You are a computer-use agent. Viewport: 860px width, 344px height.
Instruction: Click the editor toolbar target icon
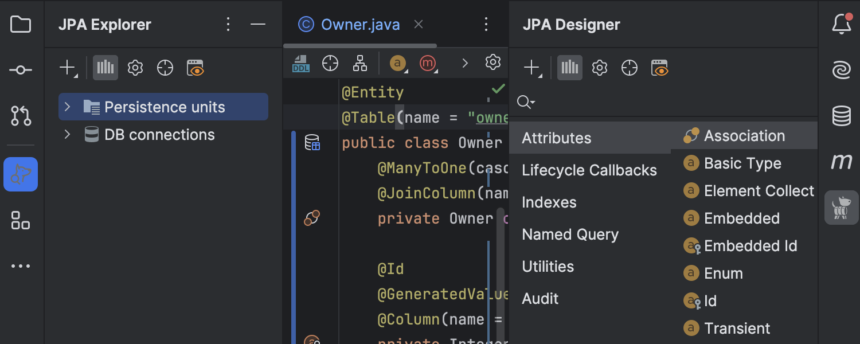coord(330,63)
